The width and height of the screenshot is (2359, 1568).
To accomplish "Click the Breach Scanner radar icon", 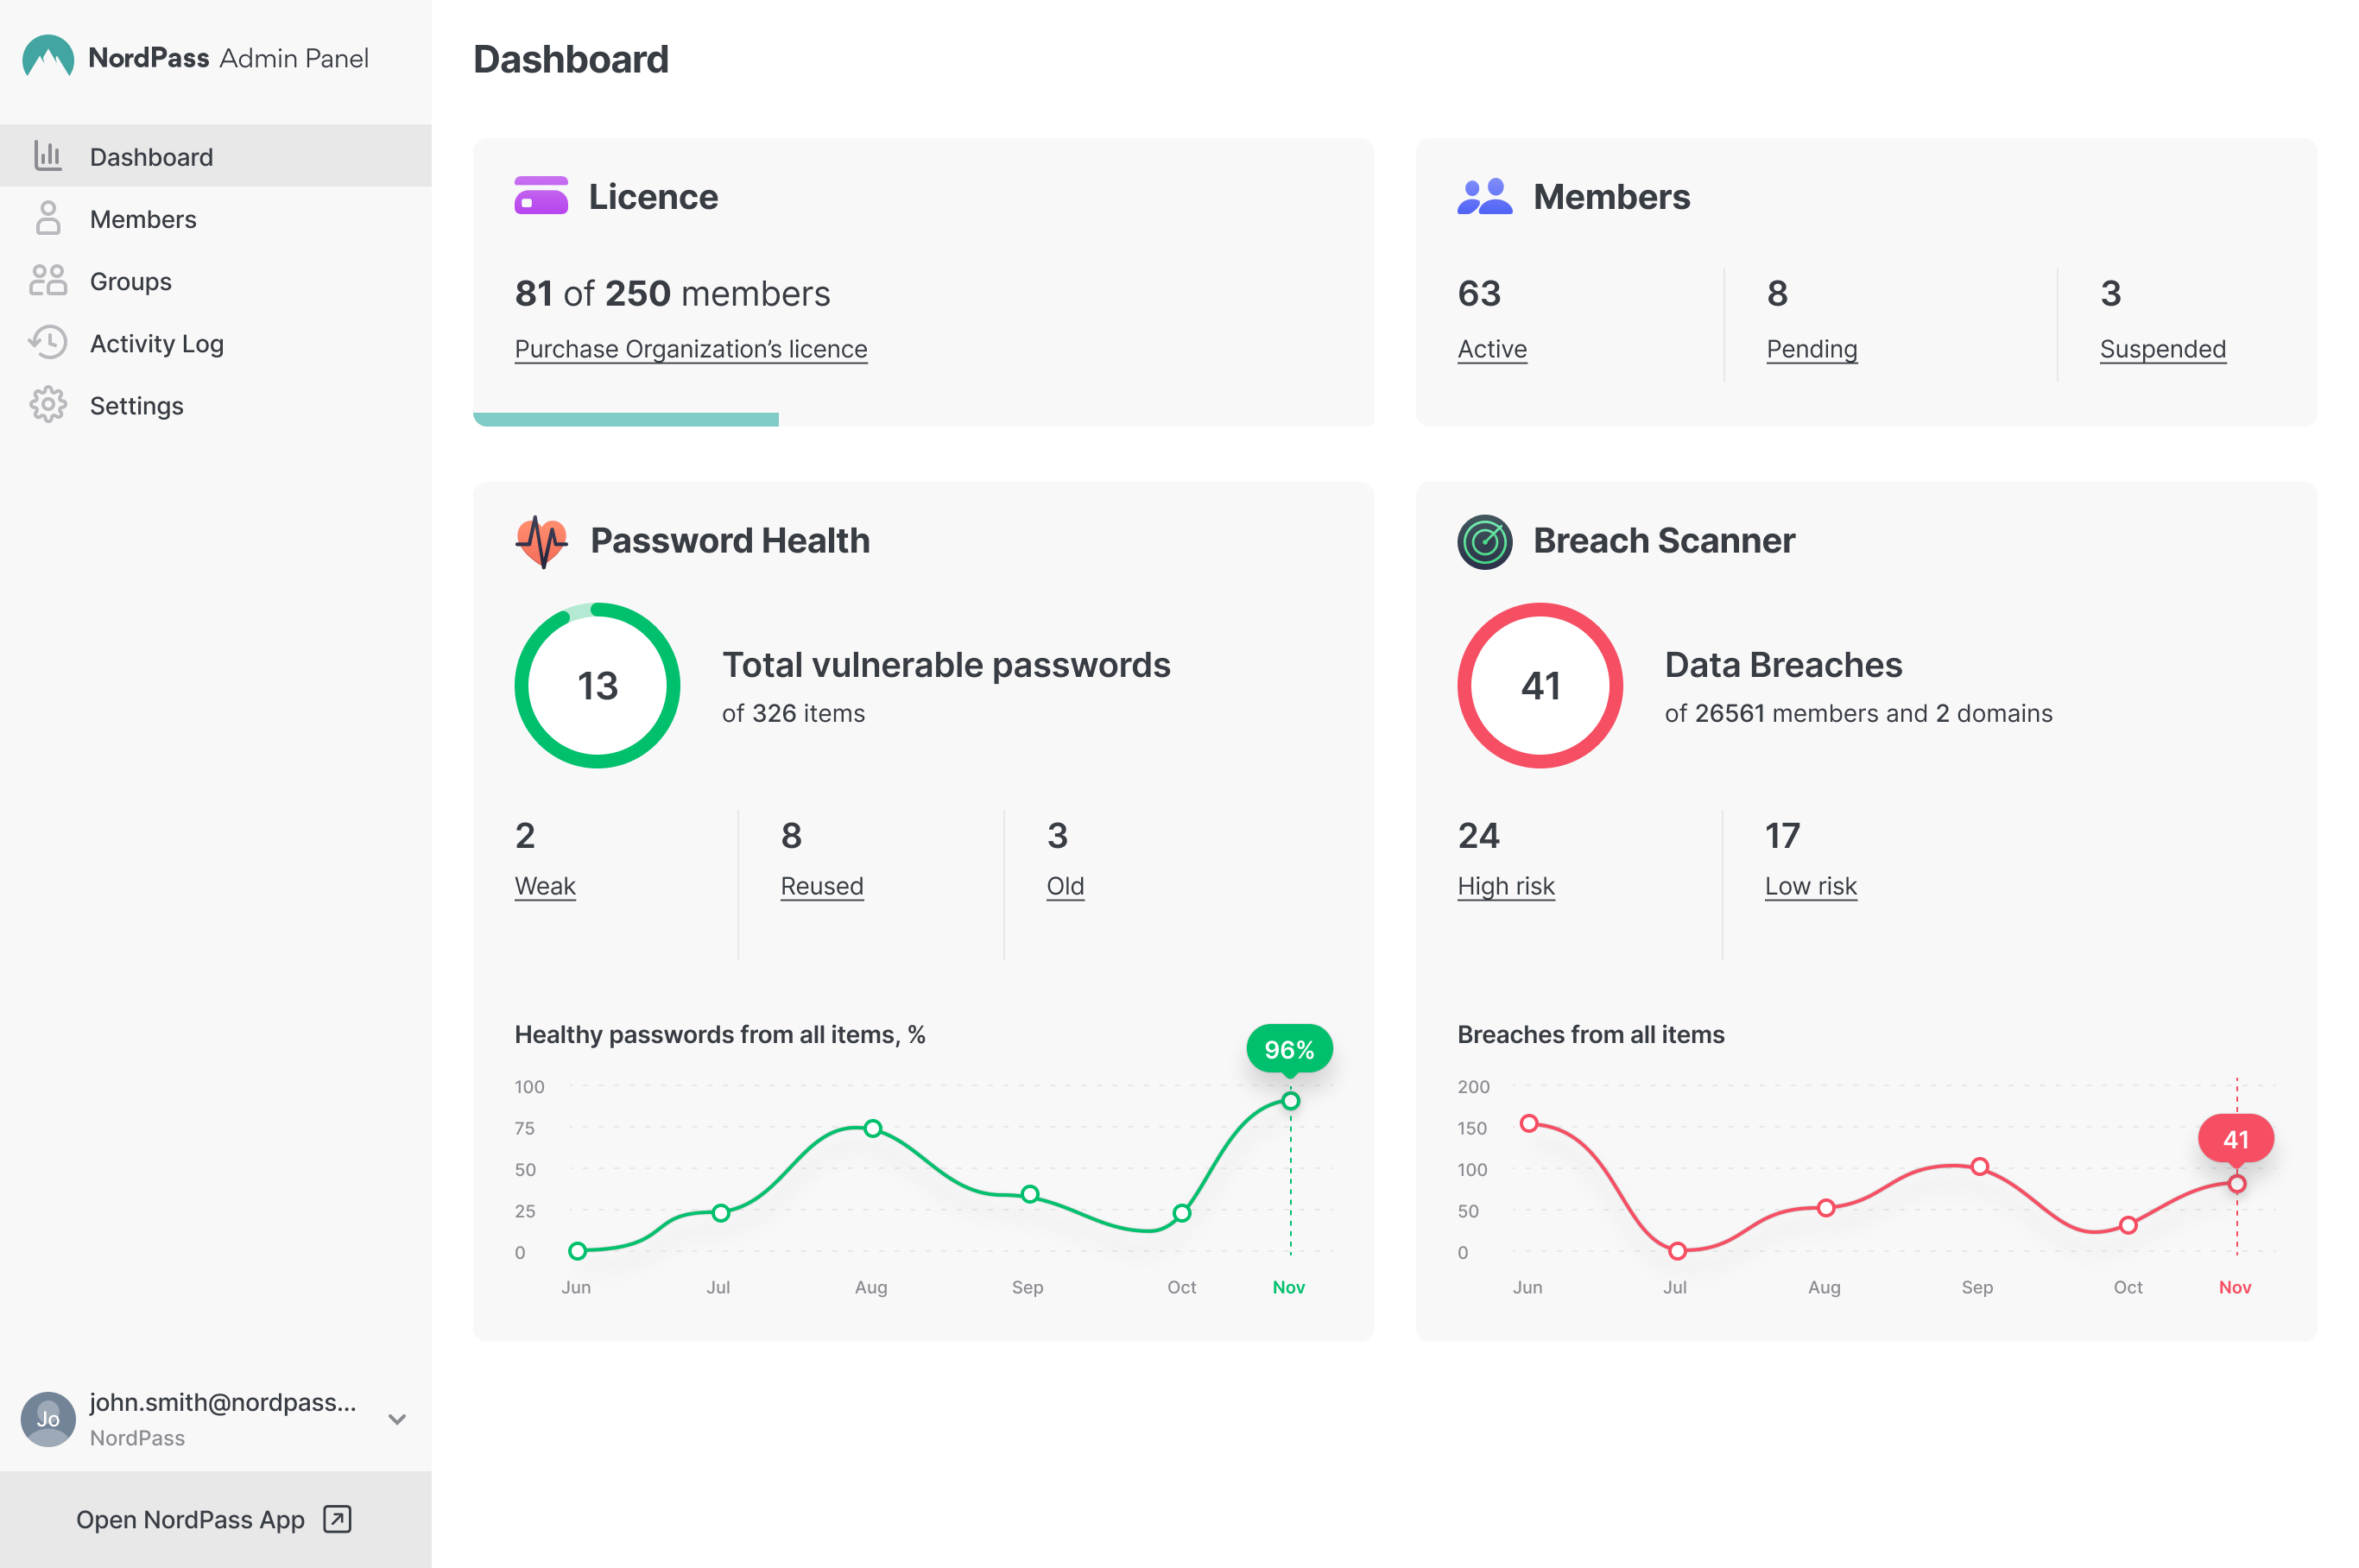I will [x=1484, y=541].
